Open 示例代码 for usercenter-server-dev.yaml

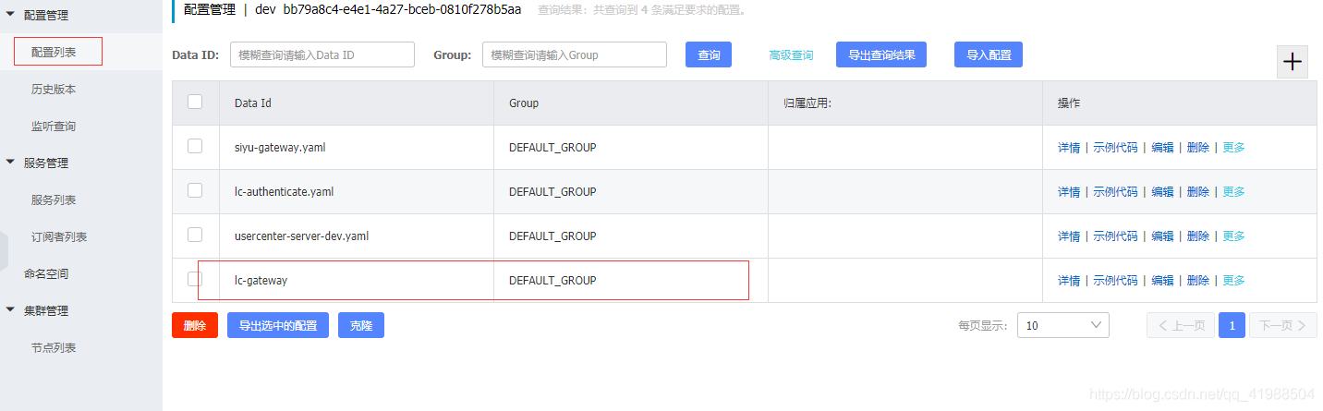[x=1115, y=236]
